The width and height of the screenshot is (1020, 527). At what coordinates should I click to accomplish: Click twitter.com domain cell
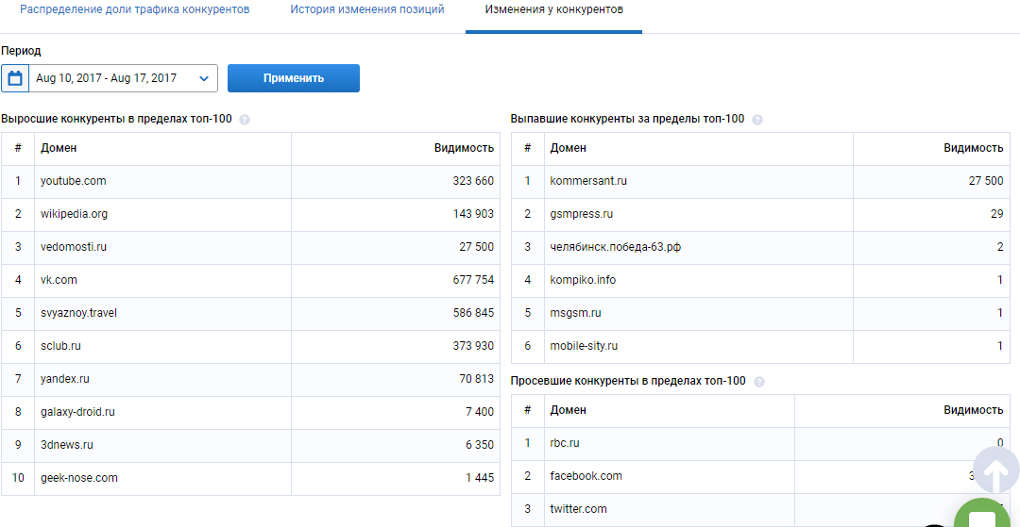[x=670, y=510]
